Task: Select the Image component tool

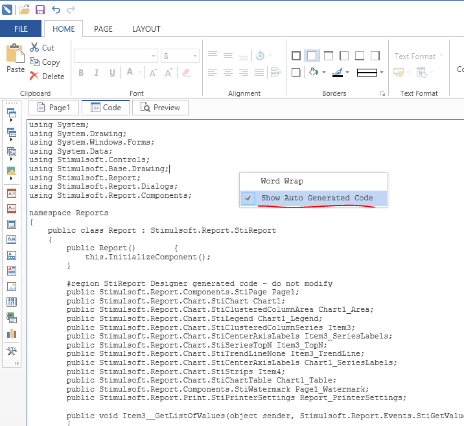Action: [x=12, y=287]
